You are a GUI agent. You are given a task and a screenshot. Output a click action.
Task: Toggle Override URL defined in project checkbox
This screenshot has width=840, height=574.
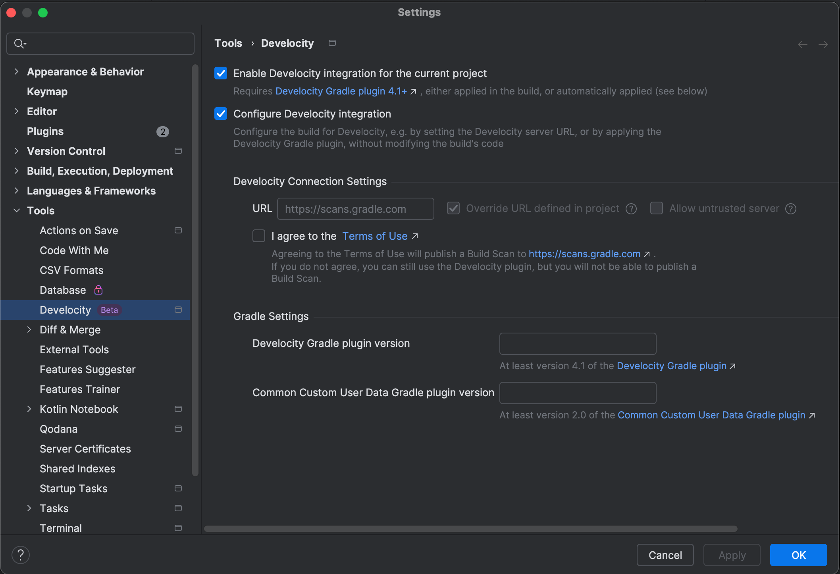453,208
